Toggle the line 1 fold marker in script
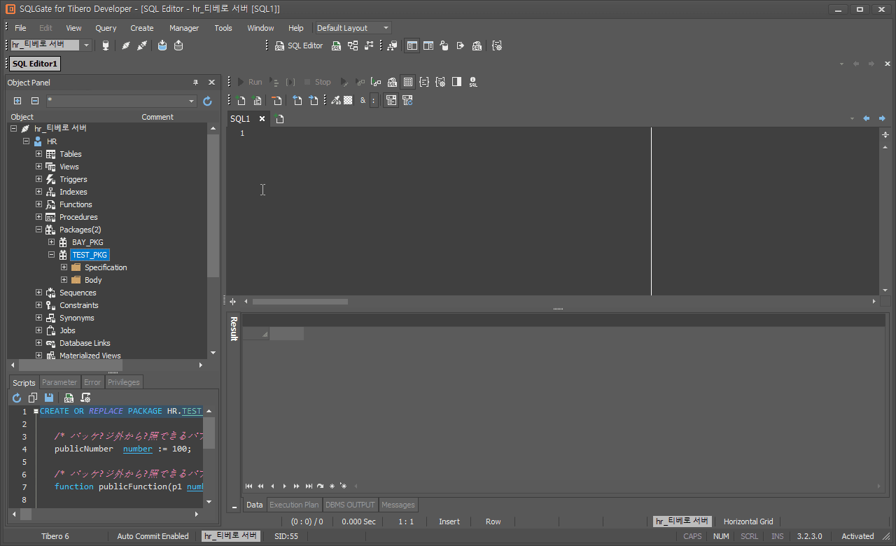This screenshot has width=896, height=546. [x=36, y=412]
